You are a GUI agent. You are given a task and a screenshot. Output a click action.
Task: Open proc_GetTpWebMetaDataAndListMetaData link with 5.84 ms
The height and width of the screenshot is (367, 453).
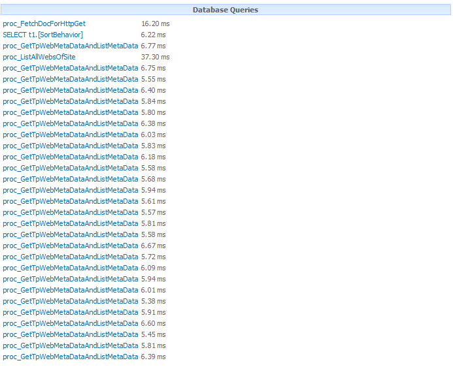click(71, 101)
